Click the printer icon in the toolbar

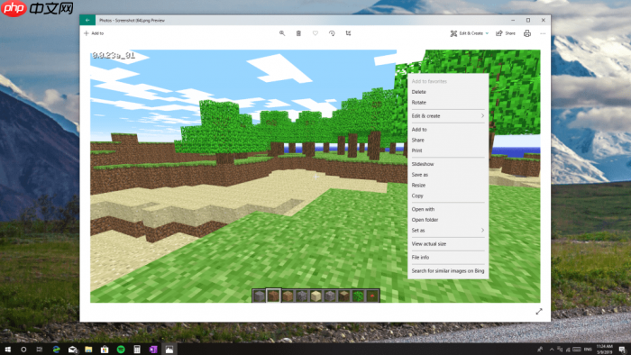click(x=527, y=33)
